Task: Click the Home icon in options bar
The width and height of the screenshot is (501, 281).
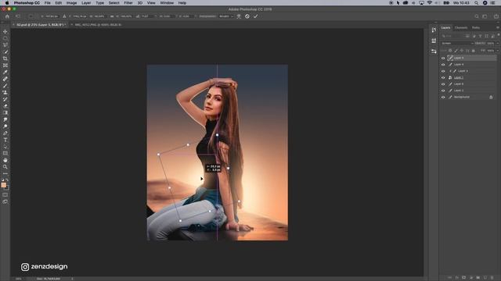Action: pyautogui.click(x=7, y=16)
